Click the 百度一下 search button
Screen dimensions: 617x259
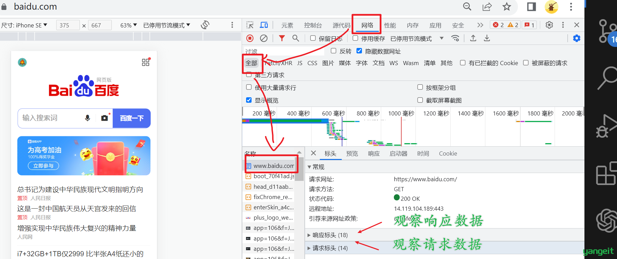coord(132,118)
